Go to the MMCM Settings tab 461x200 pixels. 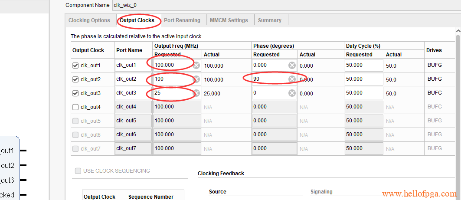[229, 20]
